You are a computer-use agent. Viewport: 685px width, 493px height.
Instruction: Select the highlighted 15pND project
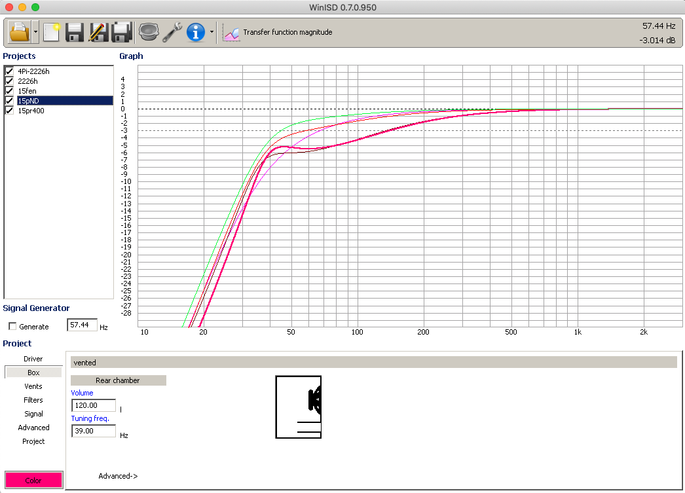click(65, 101)
